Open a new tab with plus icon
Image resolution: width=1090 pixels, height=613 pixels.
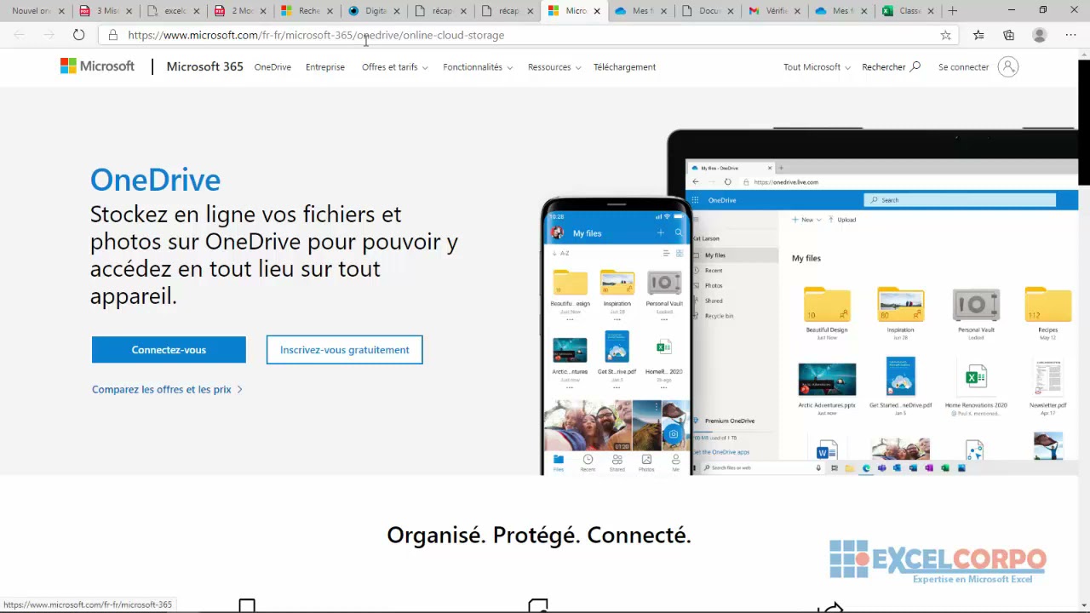(x=952, y=11)
